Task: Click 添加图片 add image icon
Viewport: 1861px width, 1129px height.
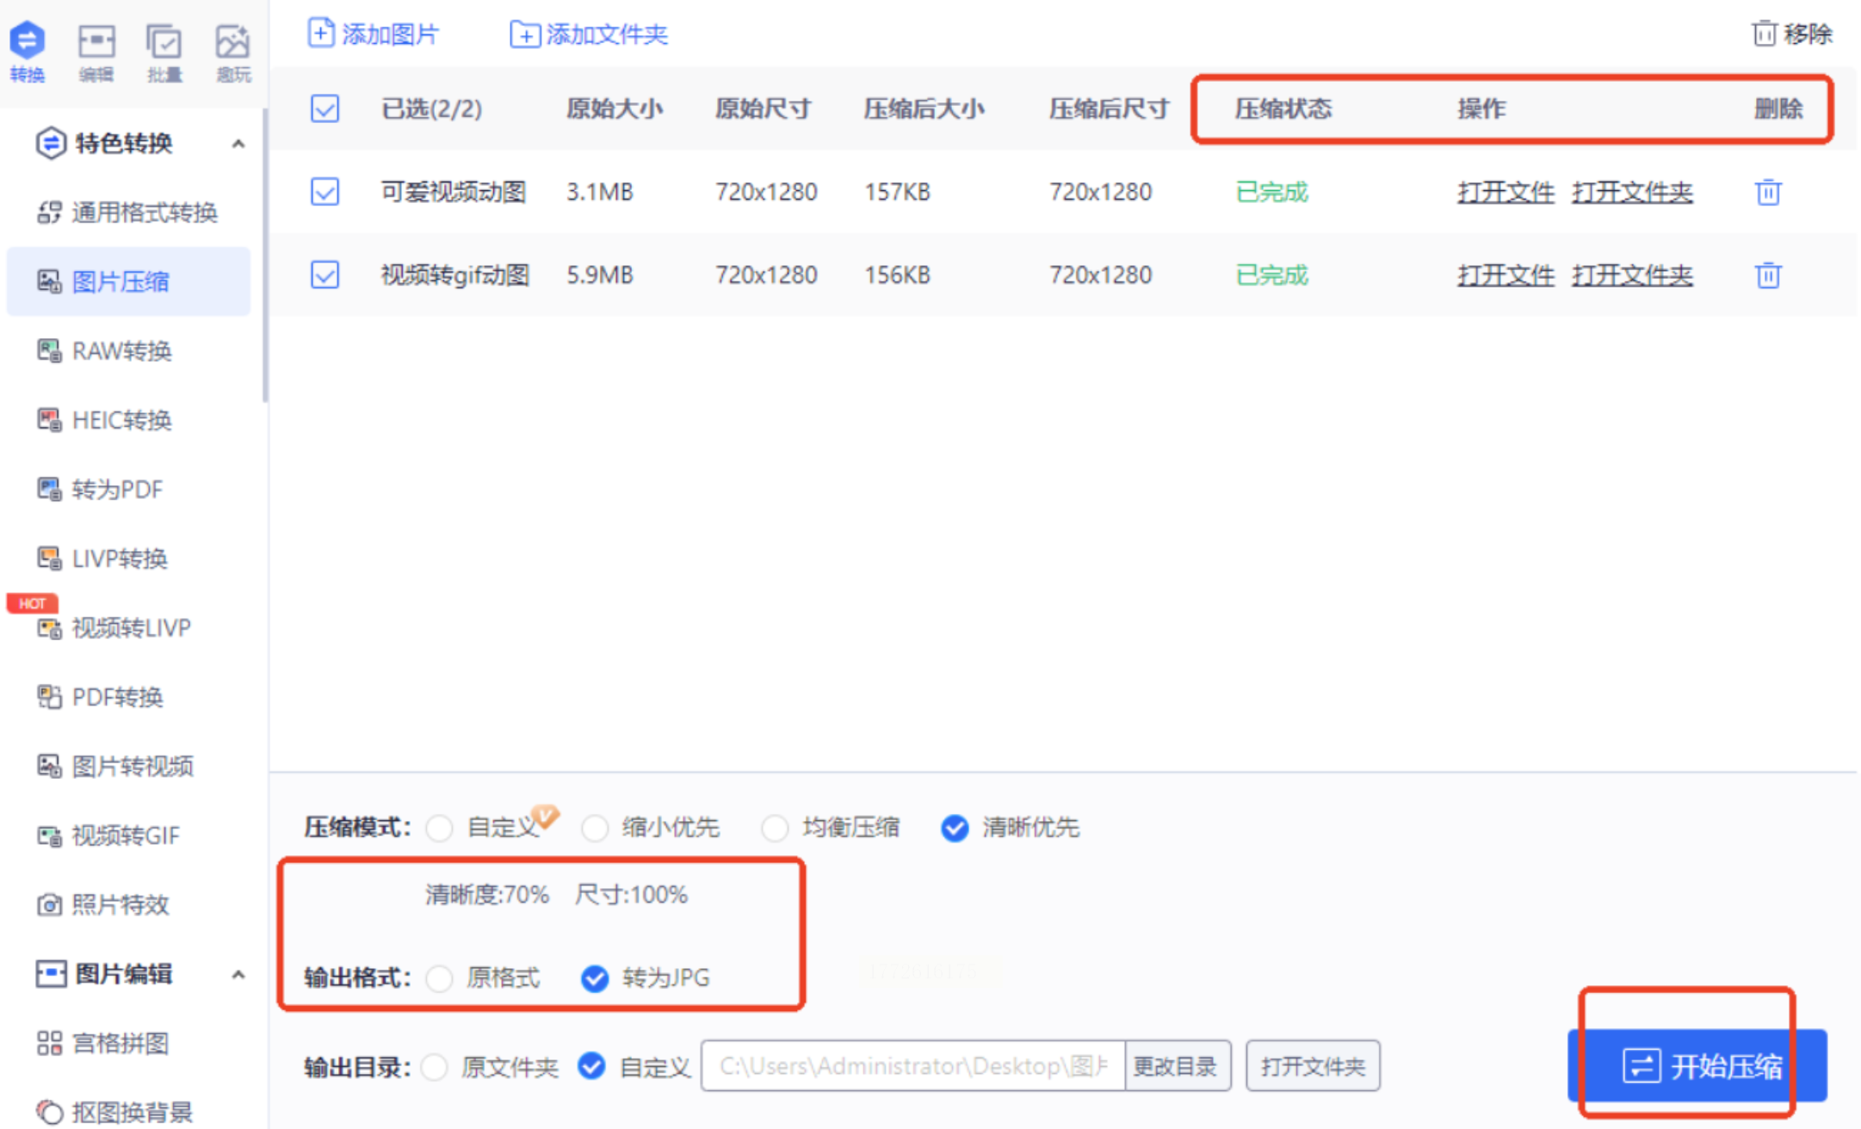Action: (x=320, y=34)
